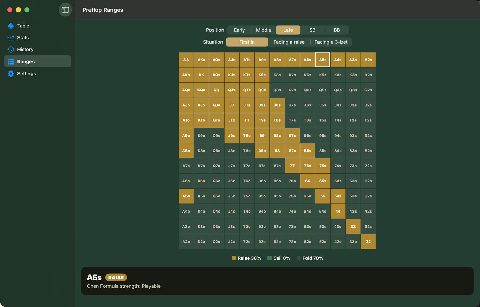480x307 pixels.
Task: Click the gear icon beside Settings
Action: point(11,74)
